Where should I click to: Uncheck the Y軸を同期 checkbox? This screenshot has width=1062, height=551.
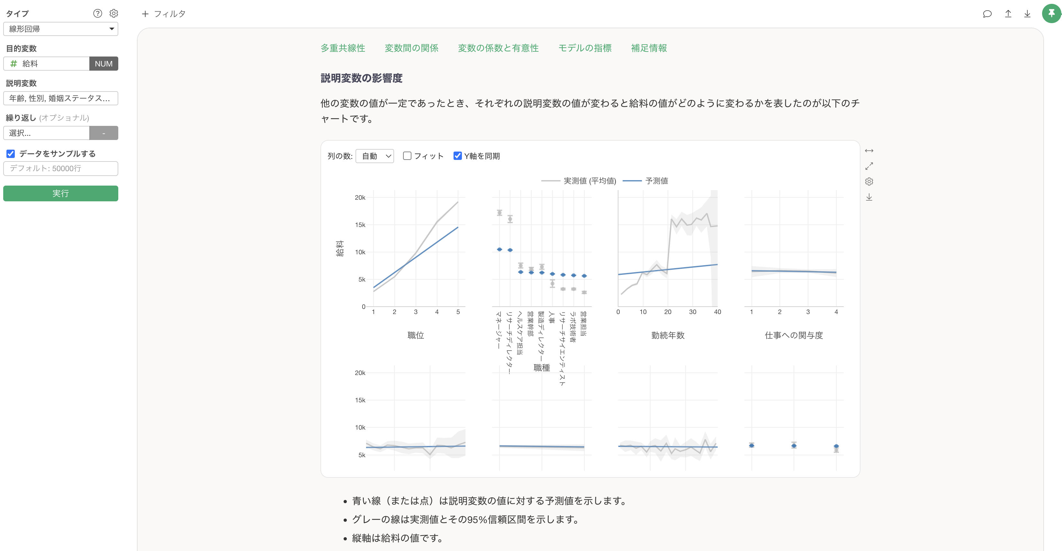tap(457, 156)
